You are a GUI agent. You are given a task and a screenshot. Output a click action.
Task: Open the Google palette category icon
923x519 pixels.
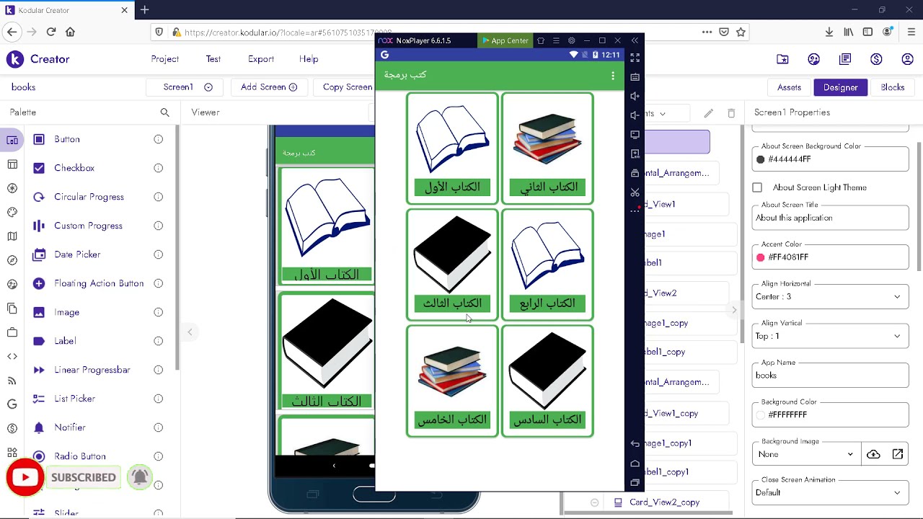click(12, 404)
